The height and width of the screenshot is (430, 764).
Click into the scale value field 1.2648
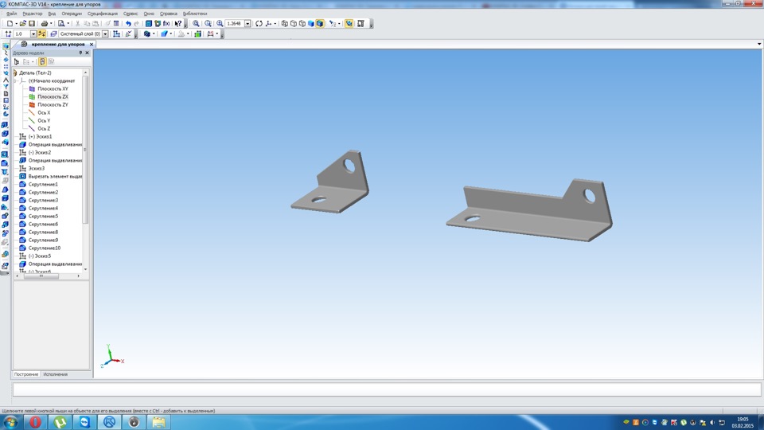(234, 23)
